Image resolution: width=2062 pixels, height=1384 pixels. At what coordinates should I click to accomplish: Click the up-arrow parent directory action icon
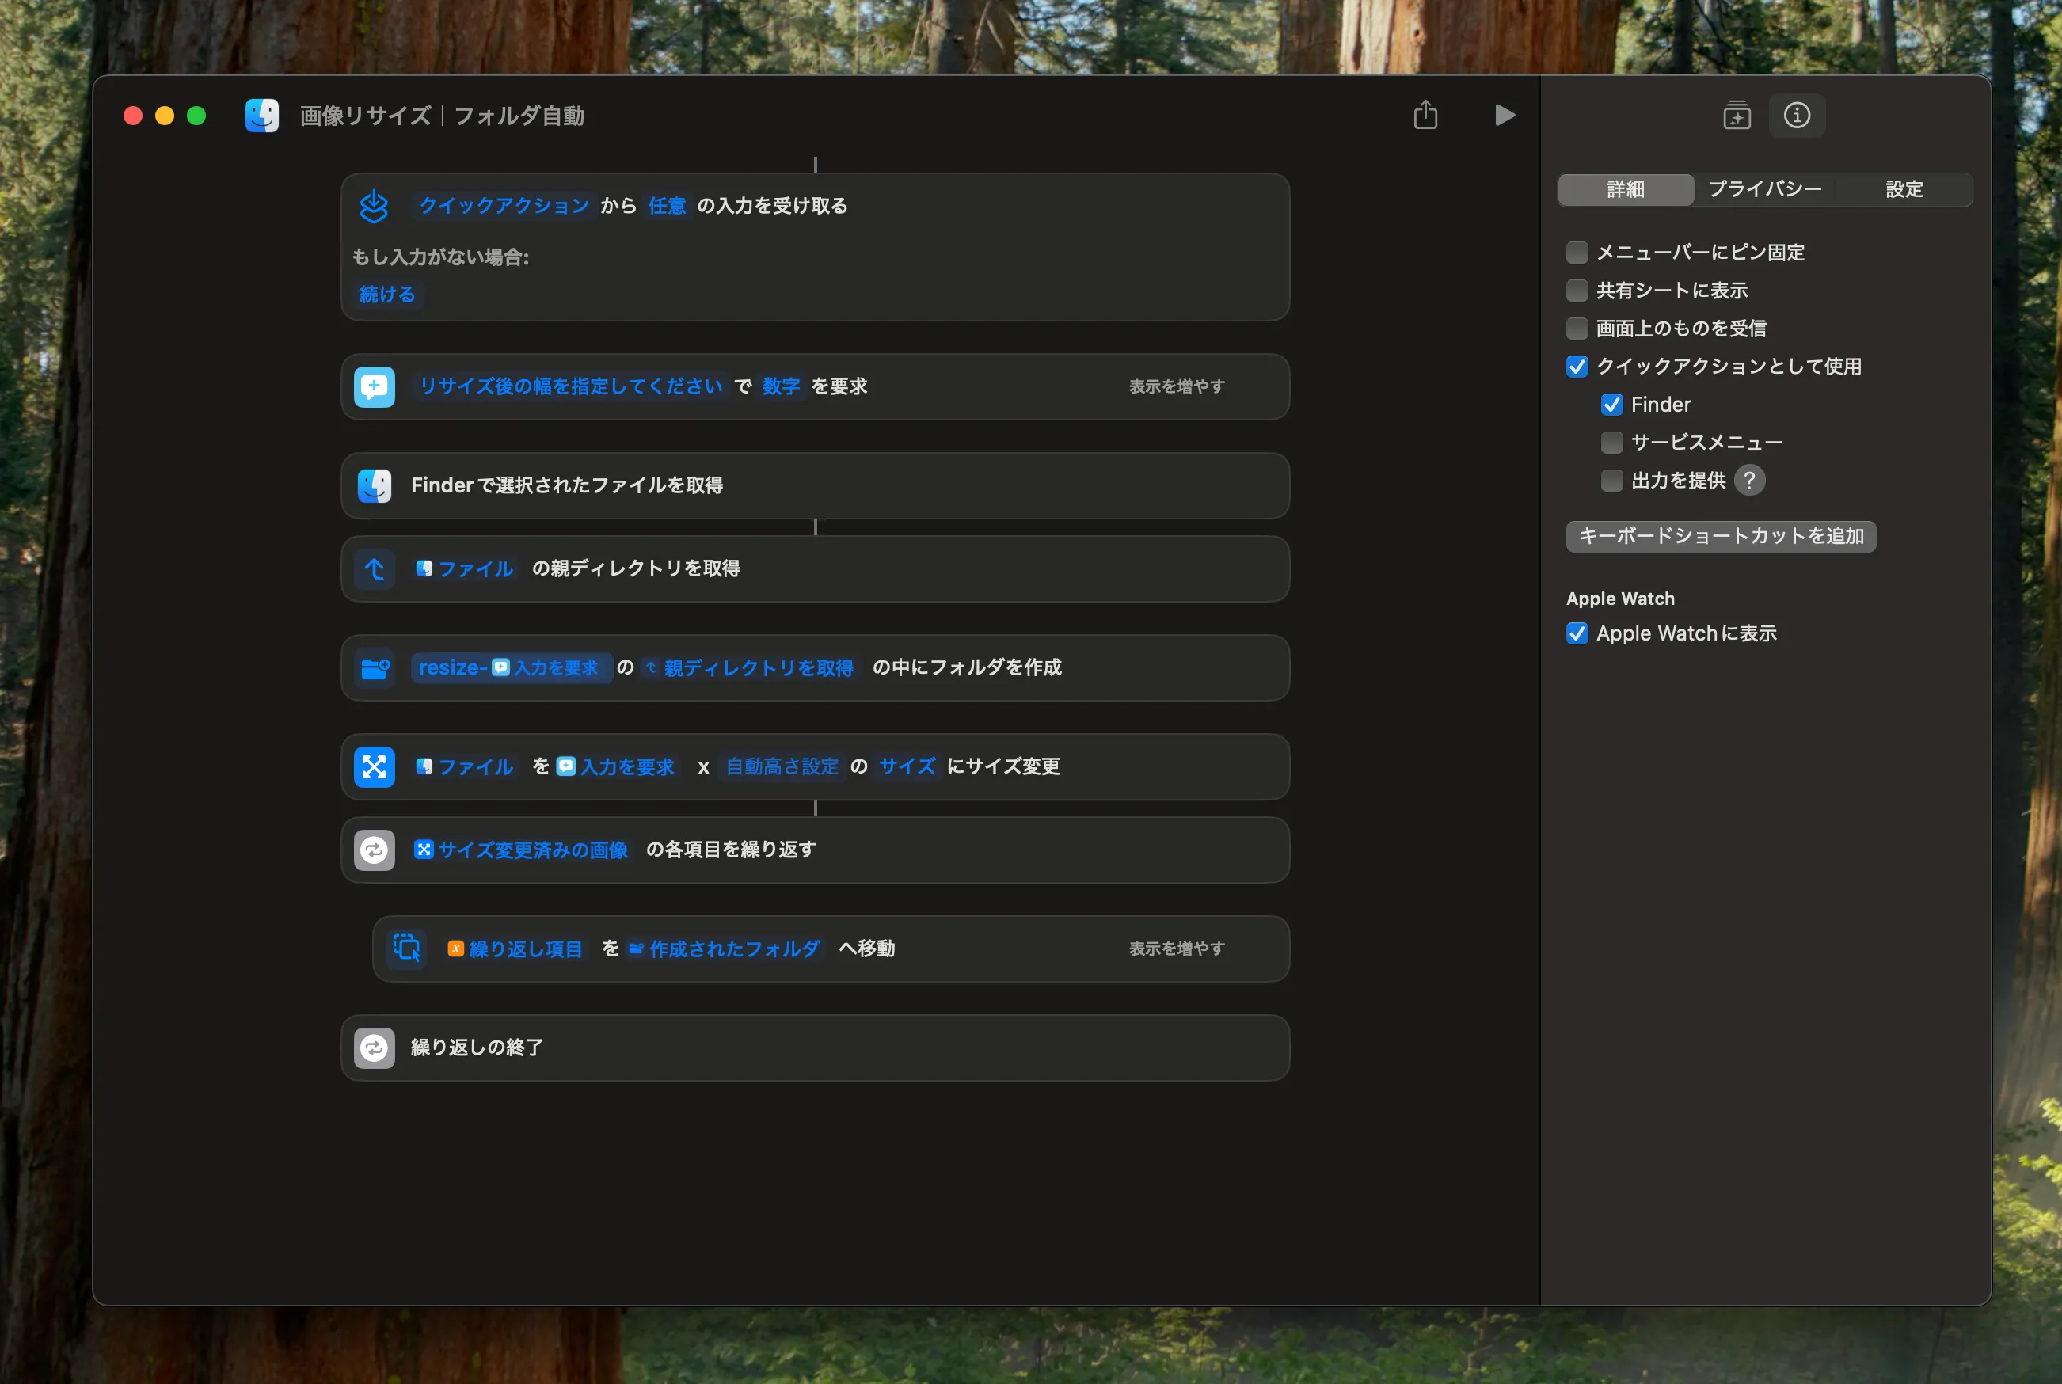coord(375,568)
